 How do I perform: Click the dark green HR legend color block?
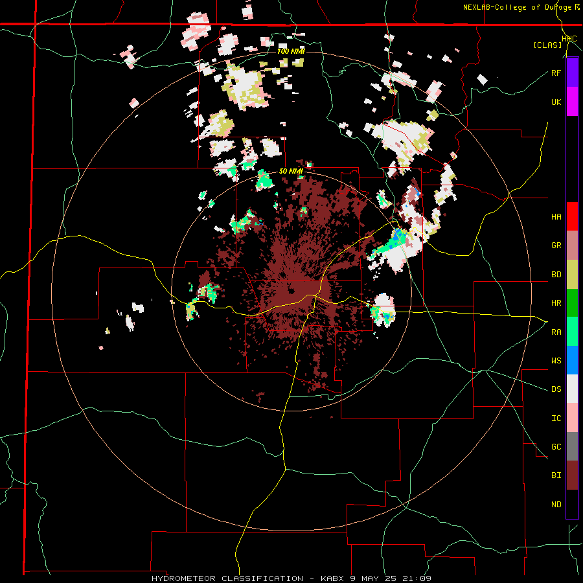click(572, 303)
